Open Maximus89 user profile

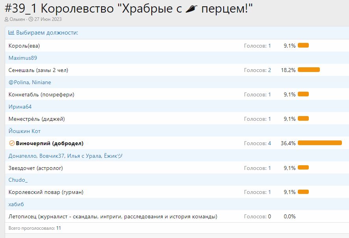tap(22, 58)
